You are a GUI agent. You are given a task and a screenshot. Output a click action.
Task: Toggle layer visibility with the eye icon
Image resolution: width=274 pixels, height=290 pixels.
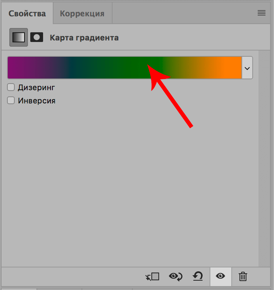[220, 276]
